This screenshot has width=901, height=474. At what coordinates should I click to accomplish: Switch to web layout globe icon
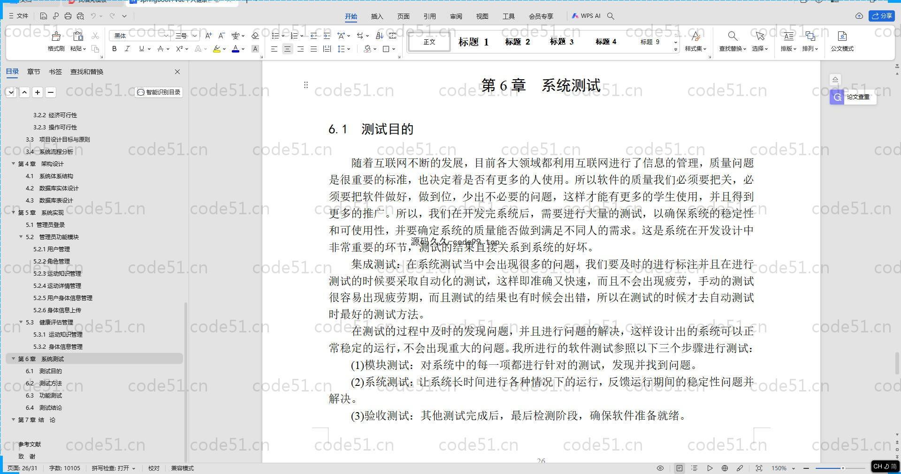click(725, 468)
